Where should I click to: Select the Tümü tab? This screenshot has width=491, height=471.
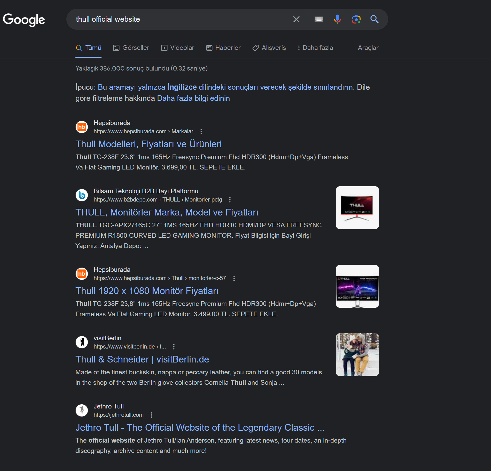coord(88,48)
